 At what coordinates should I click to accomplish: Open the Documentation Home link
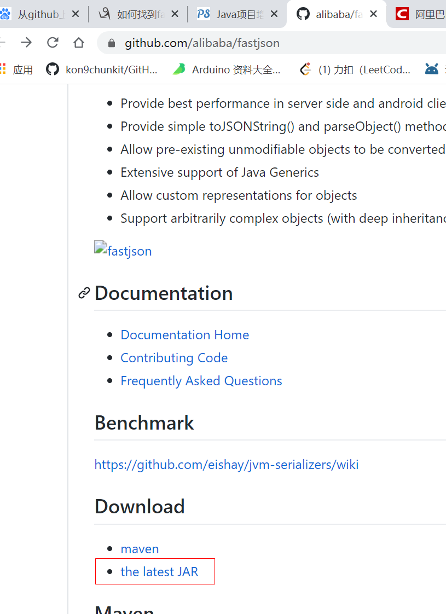pos(184,335)
